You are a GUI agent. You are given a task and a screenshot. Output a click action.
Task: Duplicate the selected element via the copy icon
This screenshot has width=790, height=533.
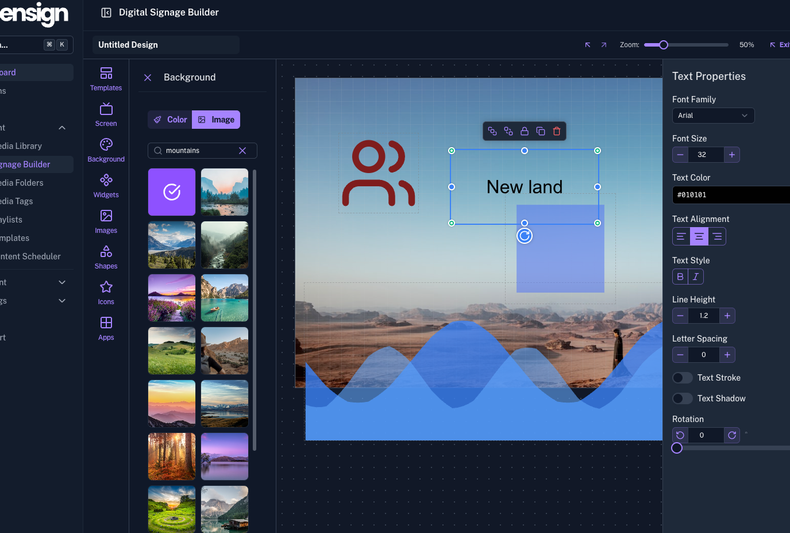point(540,131)
